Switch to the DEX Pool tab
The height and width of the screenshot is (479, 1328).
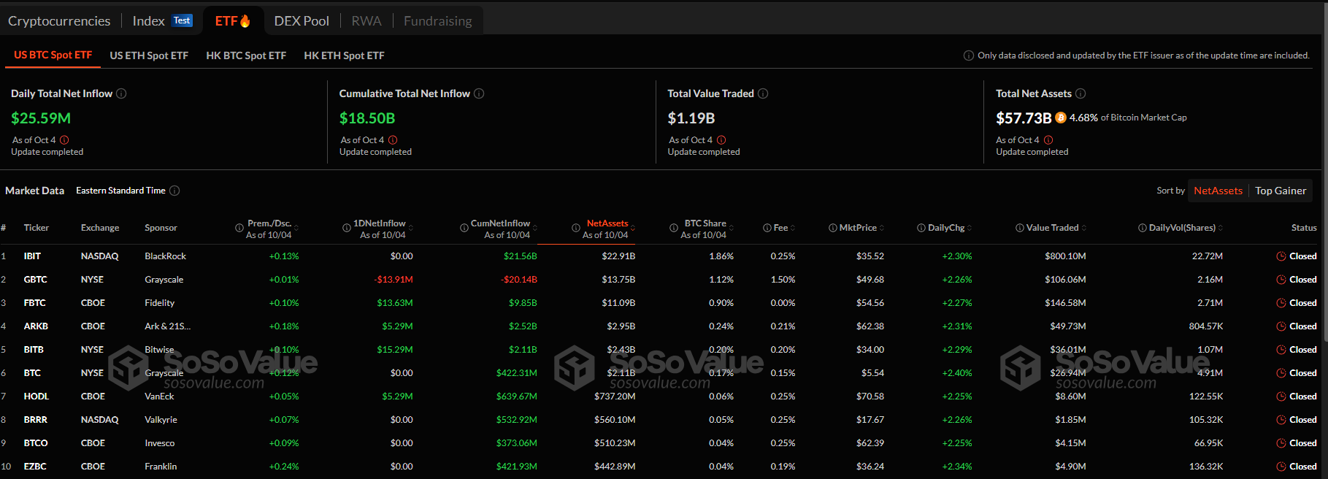click(302, 21)
